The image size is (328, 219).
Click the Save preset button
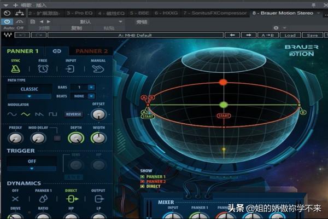[x=312, y=35]
